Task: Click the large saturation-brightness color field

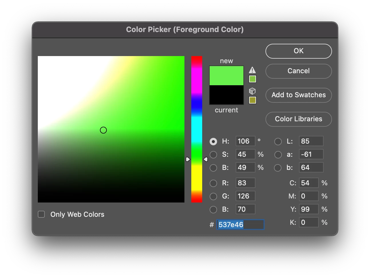Action: tap(111, 129)
